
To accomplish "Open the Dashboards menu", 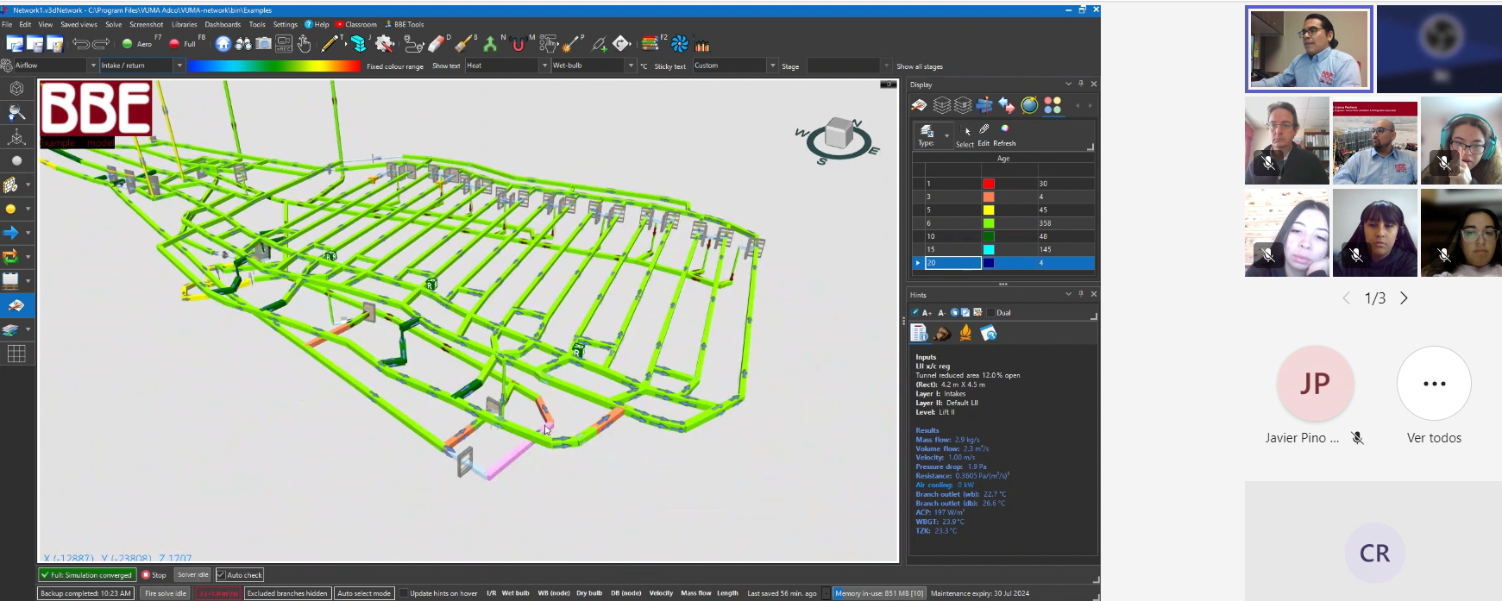I will tap(223, 24).
